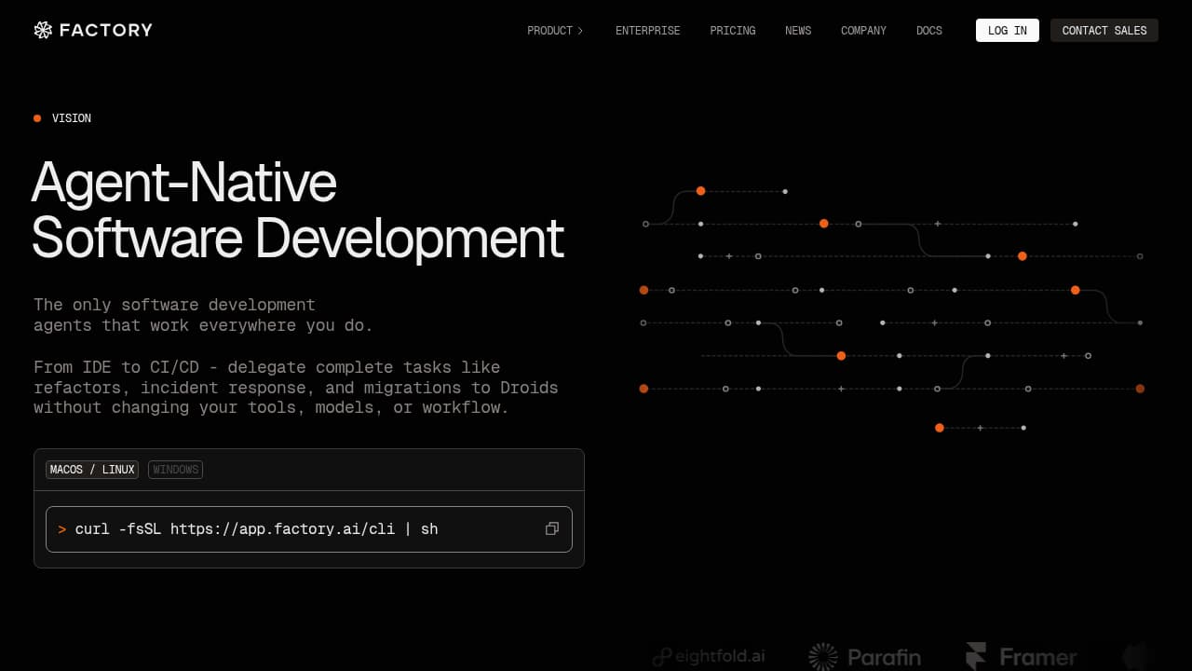This screenshot has height=671, width=1192.
Task: Navigate to the PRICING page
Action: 733,30
